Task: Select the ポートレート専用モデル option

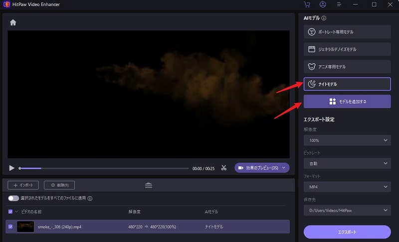Action: (x=347, y=32)
